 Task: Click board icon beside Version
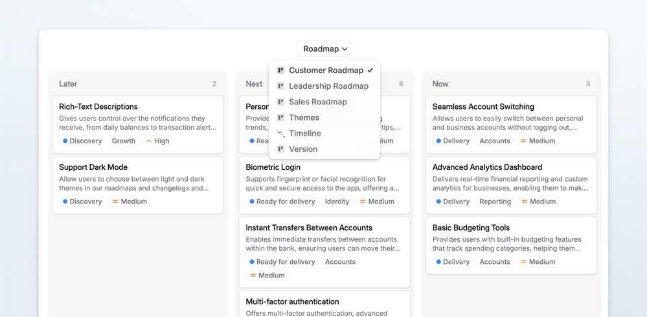(x=280, y=149)
